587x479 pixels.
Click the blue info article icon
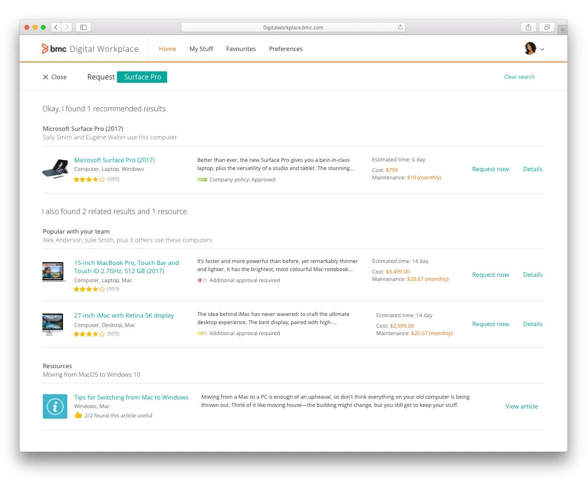click(55, 406)
